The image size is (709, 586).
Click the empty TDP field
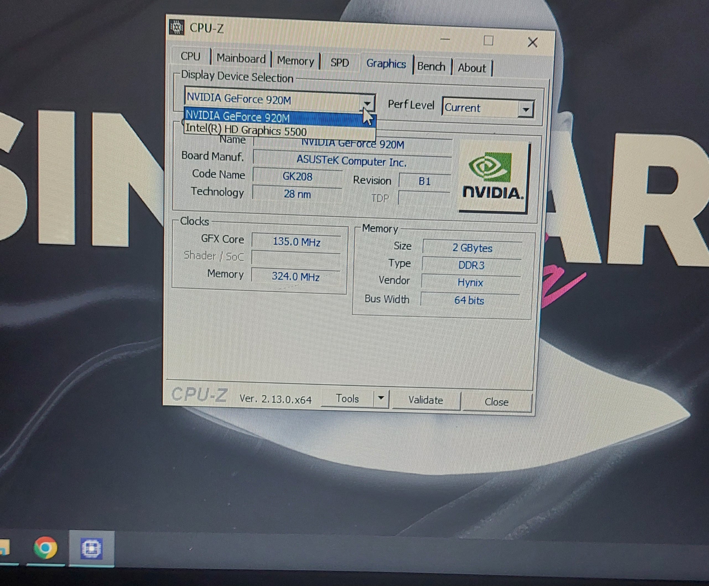(x=424, y=198)
